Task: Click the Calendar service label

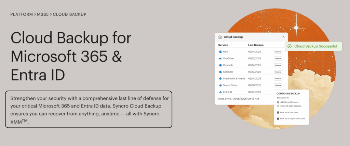Action: [228, 72]
